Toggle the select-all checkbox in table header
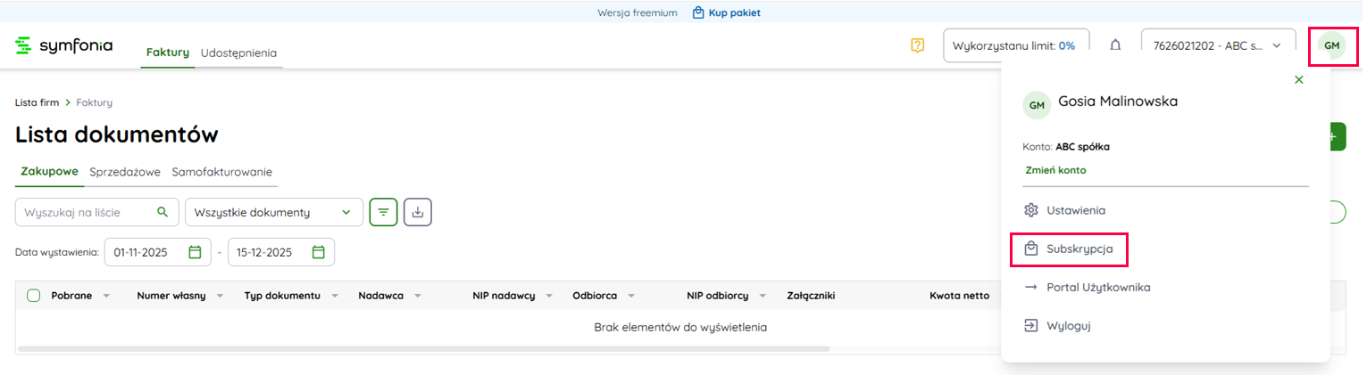 tap(34, 296)
